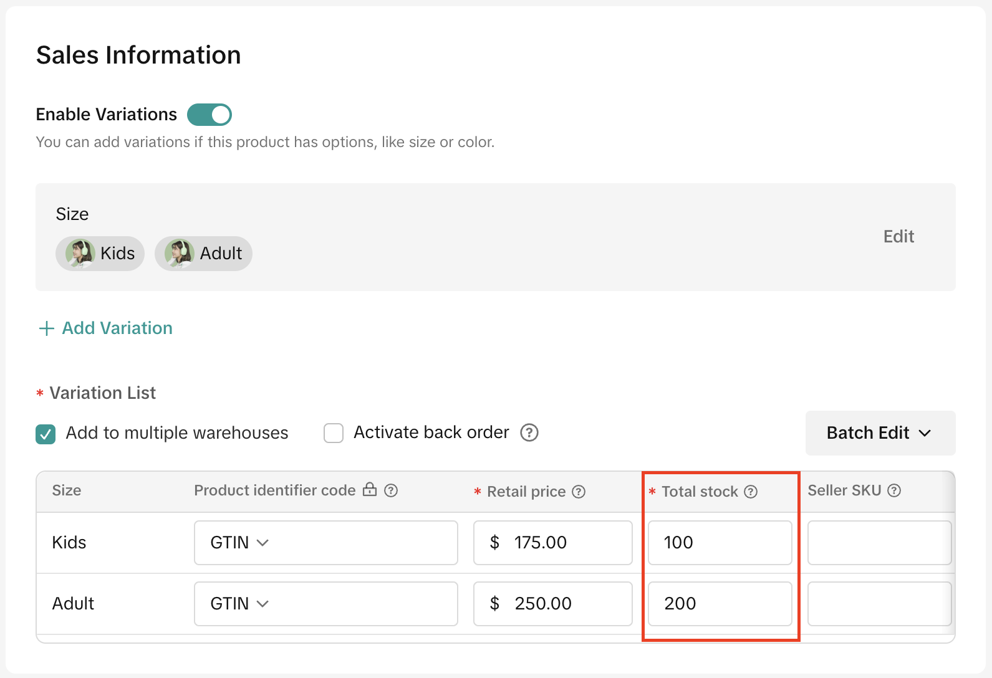Click the lock icon in Product identifier header
The height and width of the screenshot is (678, 992).
(x=370, y=489)
